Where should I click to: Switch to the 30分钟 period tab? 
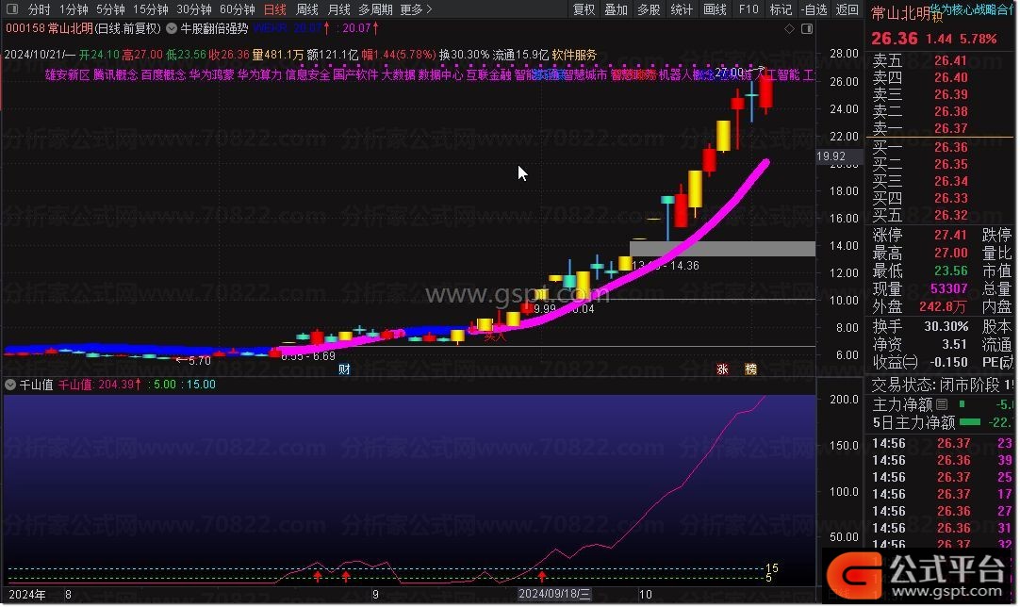pyautogui.click(x=194, y=9)
